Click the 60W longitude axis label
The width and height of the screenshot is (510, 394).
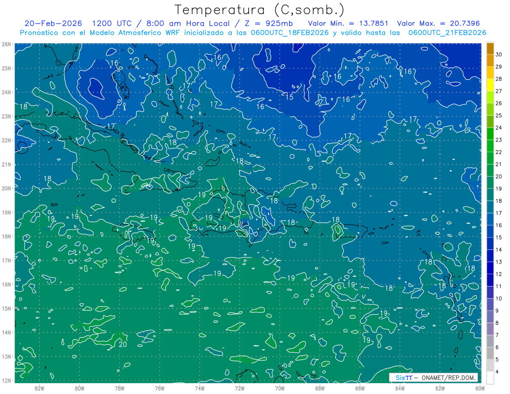pyautogui.click(x=480, y=388)
